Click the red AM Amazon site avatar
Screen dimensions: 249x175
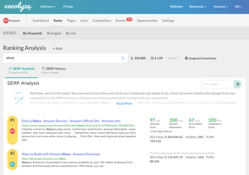click(x=6, y=21)
